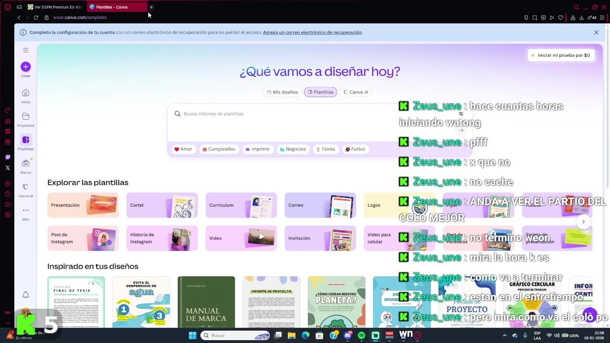Viewport: 610px width, 343px height.
Task: Open Spotify from the taskbar
Action: (361, 335)
